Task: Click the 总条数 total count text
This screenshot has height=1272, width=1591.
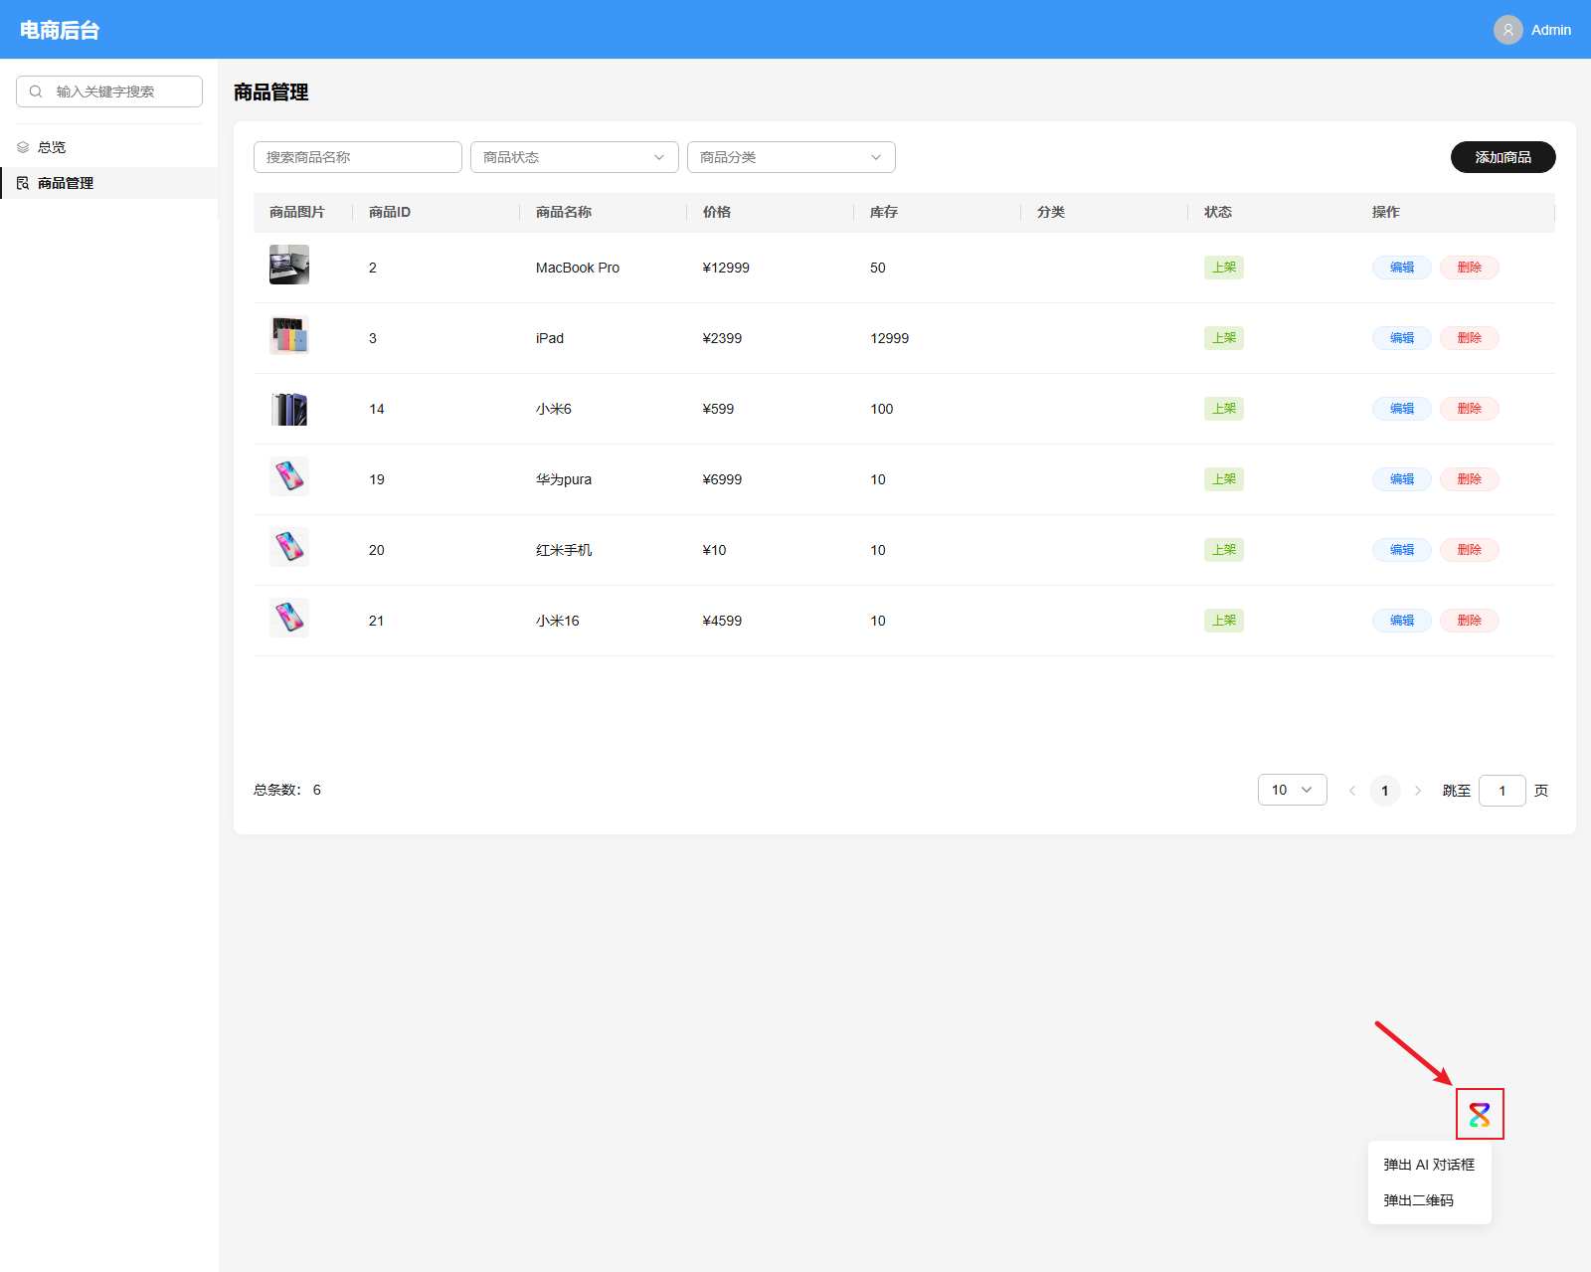Action: (287, 790)
